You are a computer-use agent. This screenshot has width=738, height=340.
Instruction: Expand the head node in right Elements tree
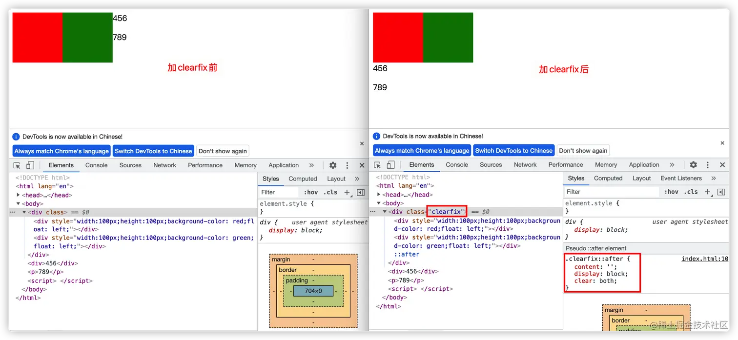[379, 195]
